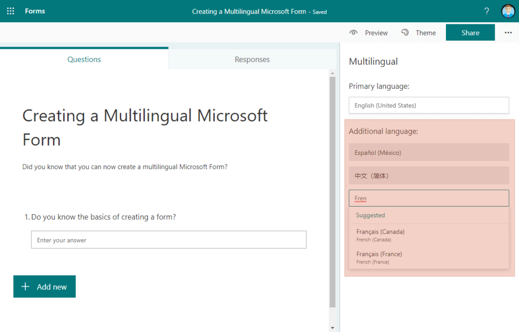Click the Forms app name
519x332 pixels.
[35, 11]
